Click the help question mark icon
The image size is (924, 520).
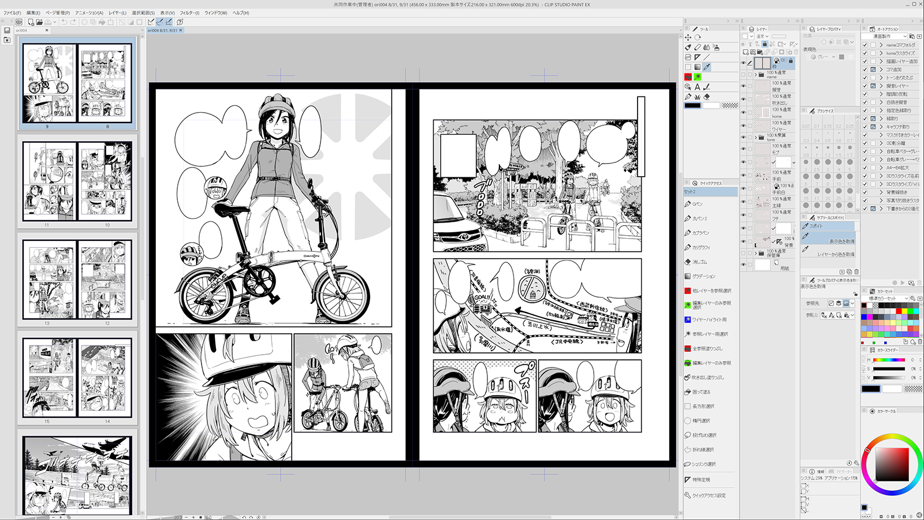180,22
